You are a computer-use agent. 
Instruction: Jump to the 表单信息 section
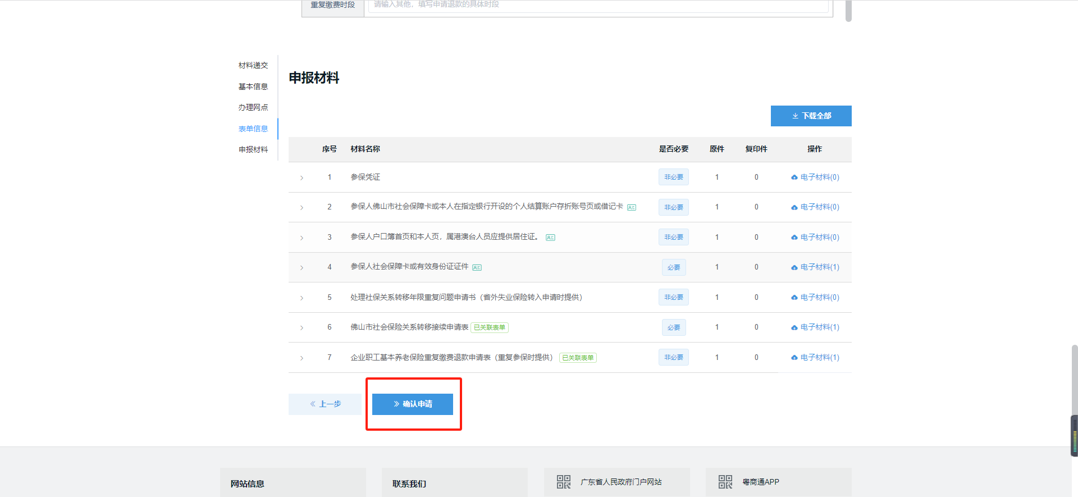coord(253,129)
